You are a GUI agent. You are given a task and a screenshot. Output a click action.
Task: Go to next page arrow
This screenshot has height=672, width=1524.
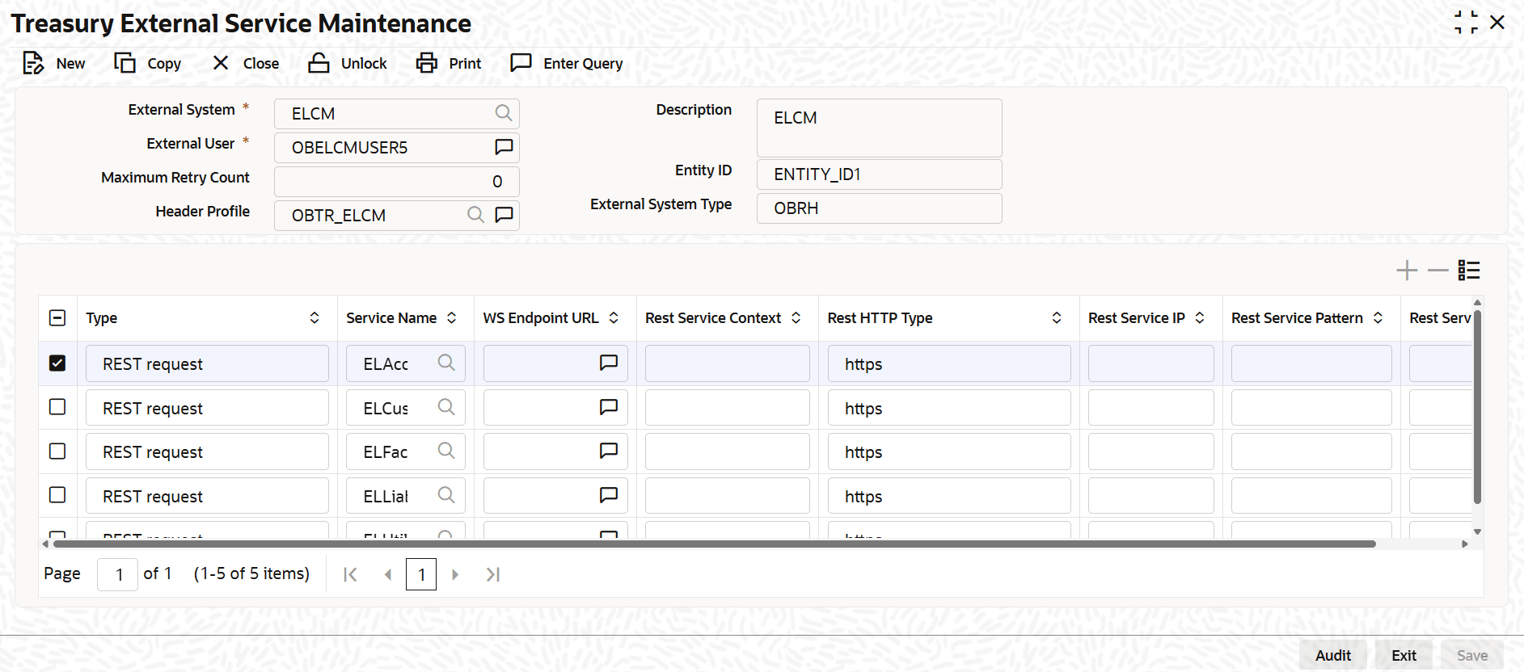click(x=455, y=574)
